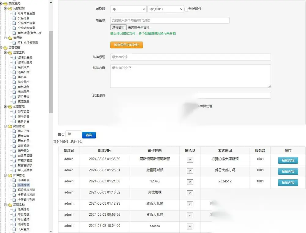
Task: Click the document icon next to 角色转移
Action: [14, 87]
